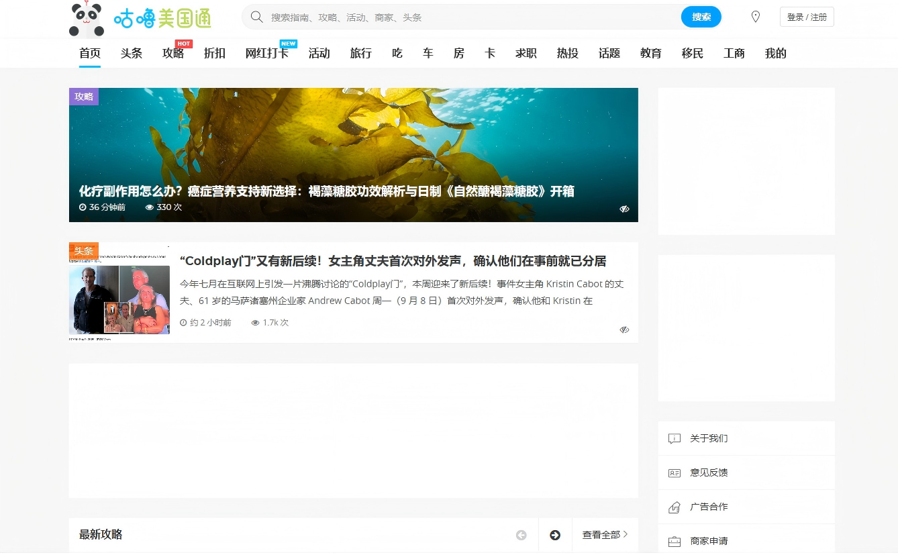This screenshot has height=555, width=898.
Task: Toggle hide eye icon on kelp banner
Action: (x=624, y=209)
